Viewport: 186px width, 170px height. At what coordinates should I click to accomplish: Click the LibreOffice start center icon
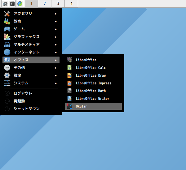[x=69, y=60]
